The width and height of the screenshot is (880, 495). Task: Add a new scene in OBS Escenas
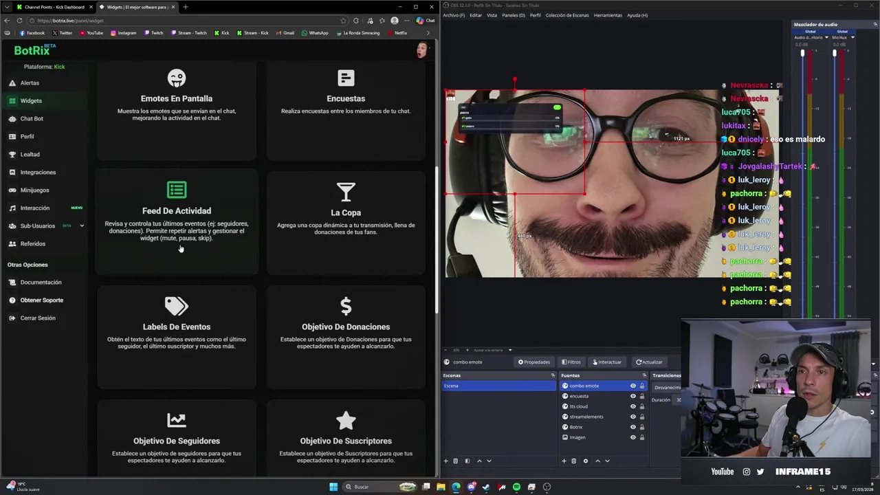(x=445, y=461)
